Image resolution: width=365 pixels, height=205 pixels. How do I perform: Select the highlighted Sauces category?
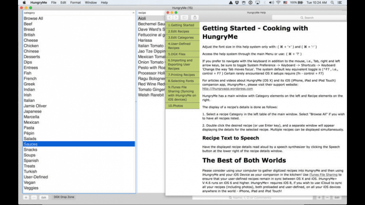coord(79,144)
